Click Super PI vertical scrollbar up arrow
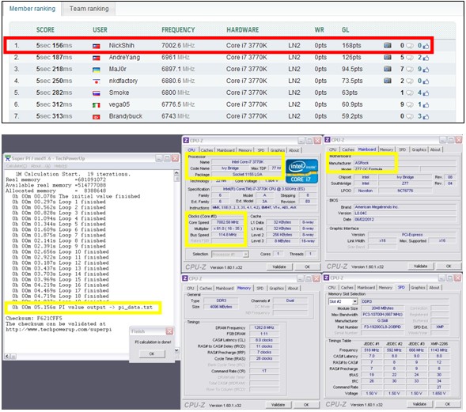Viewport: 466px width, 412px height. pos(176,173)
